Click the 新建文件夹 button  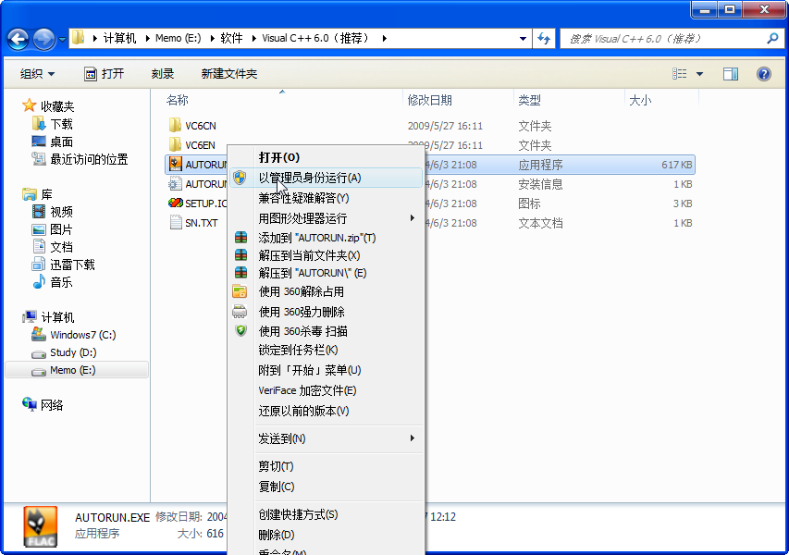coord(229,74)
